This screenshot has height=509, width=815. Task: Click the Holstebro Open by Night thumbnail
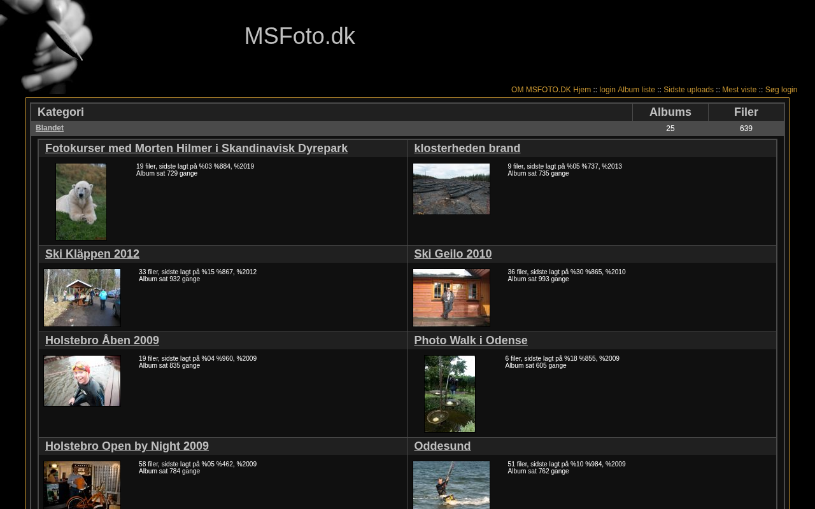[82, 485]
